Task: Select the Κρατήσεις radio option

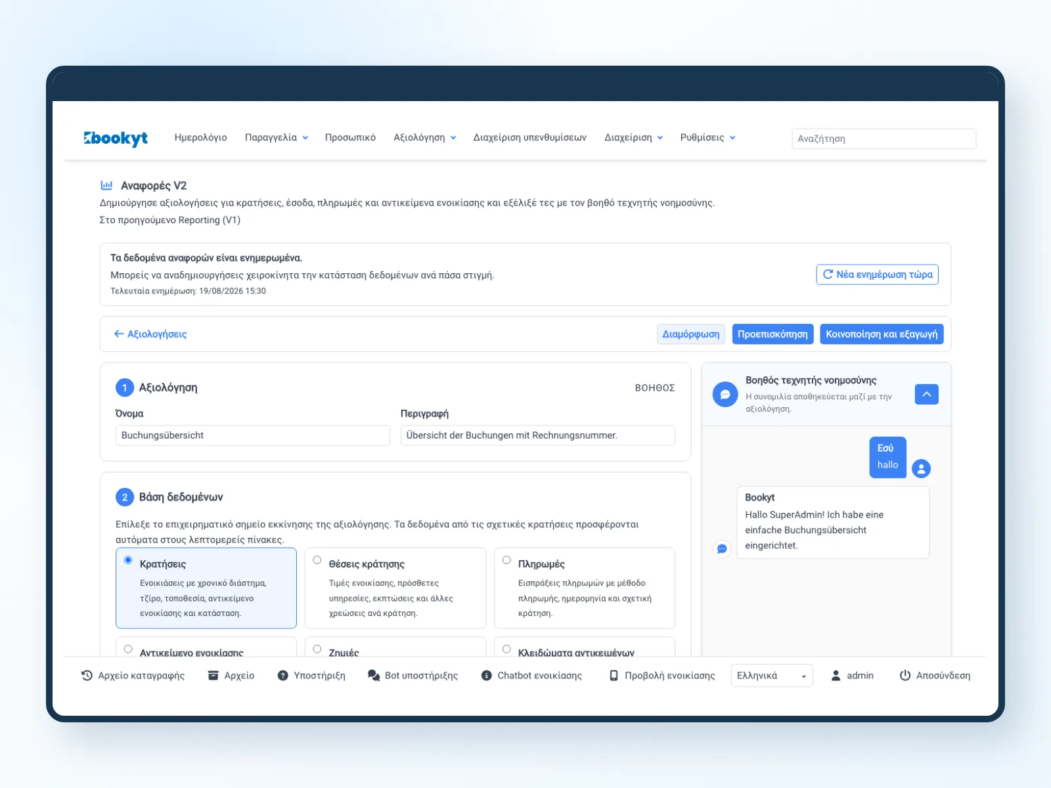Action: (x=128, y=561)
